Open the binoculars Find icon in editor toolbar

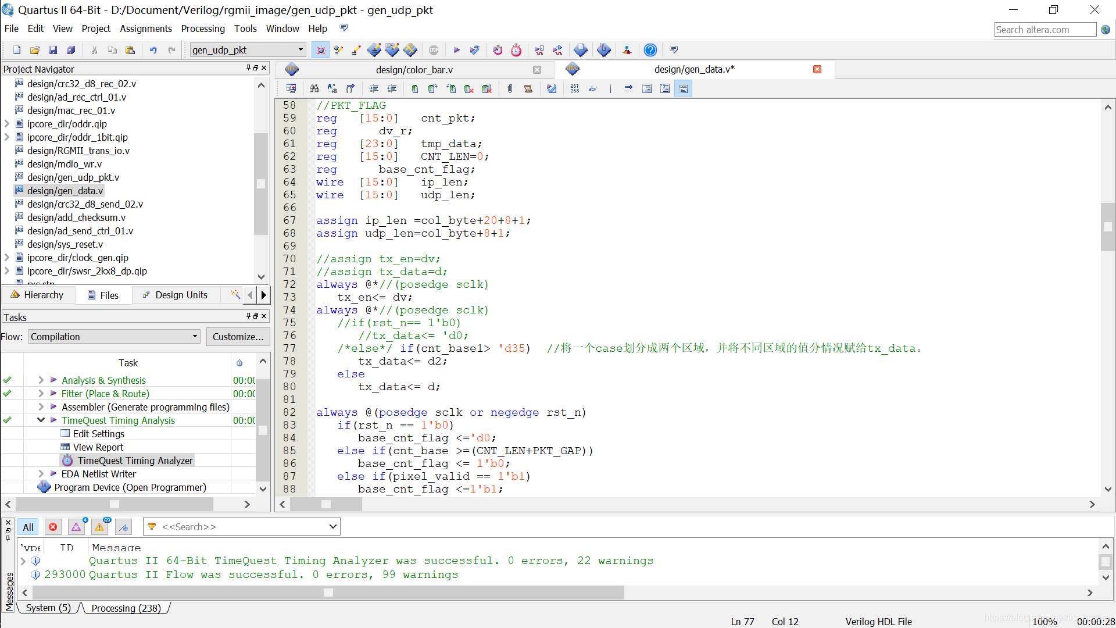pyautogui.click(x=314, y=88)
